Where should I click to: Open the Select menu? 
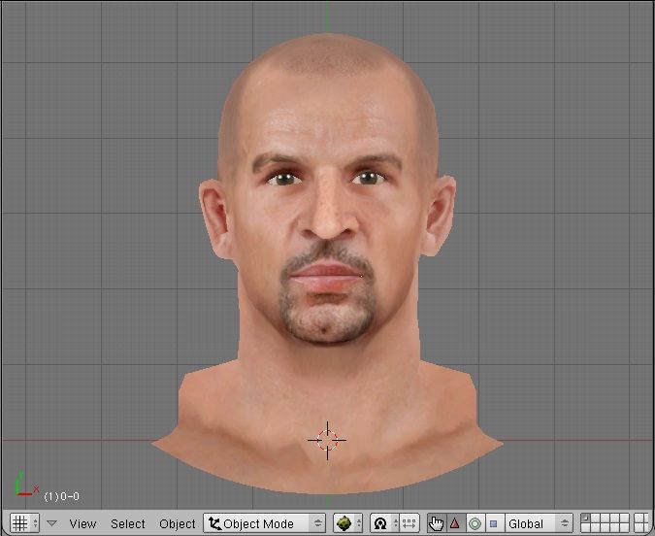click(x=127, y=523)
